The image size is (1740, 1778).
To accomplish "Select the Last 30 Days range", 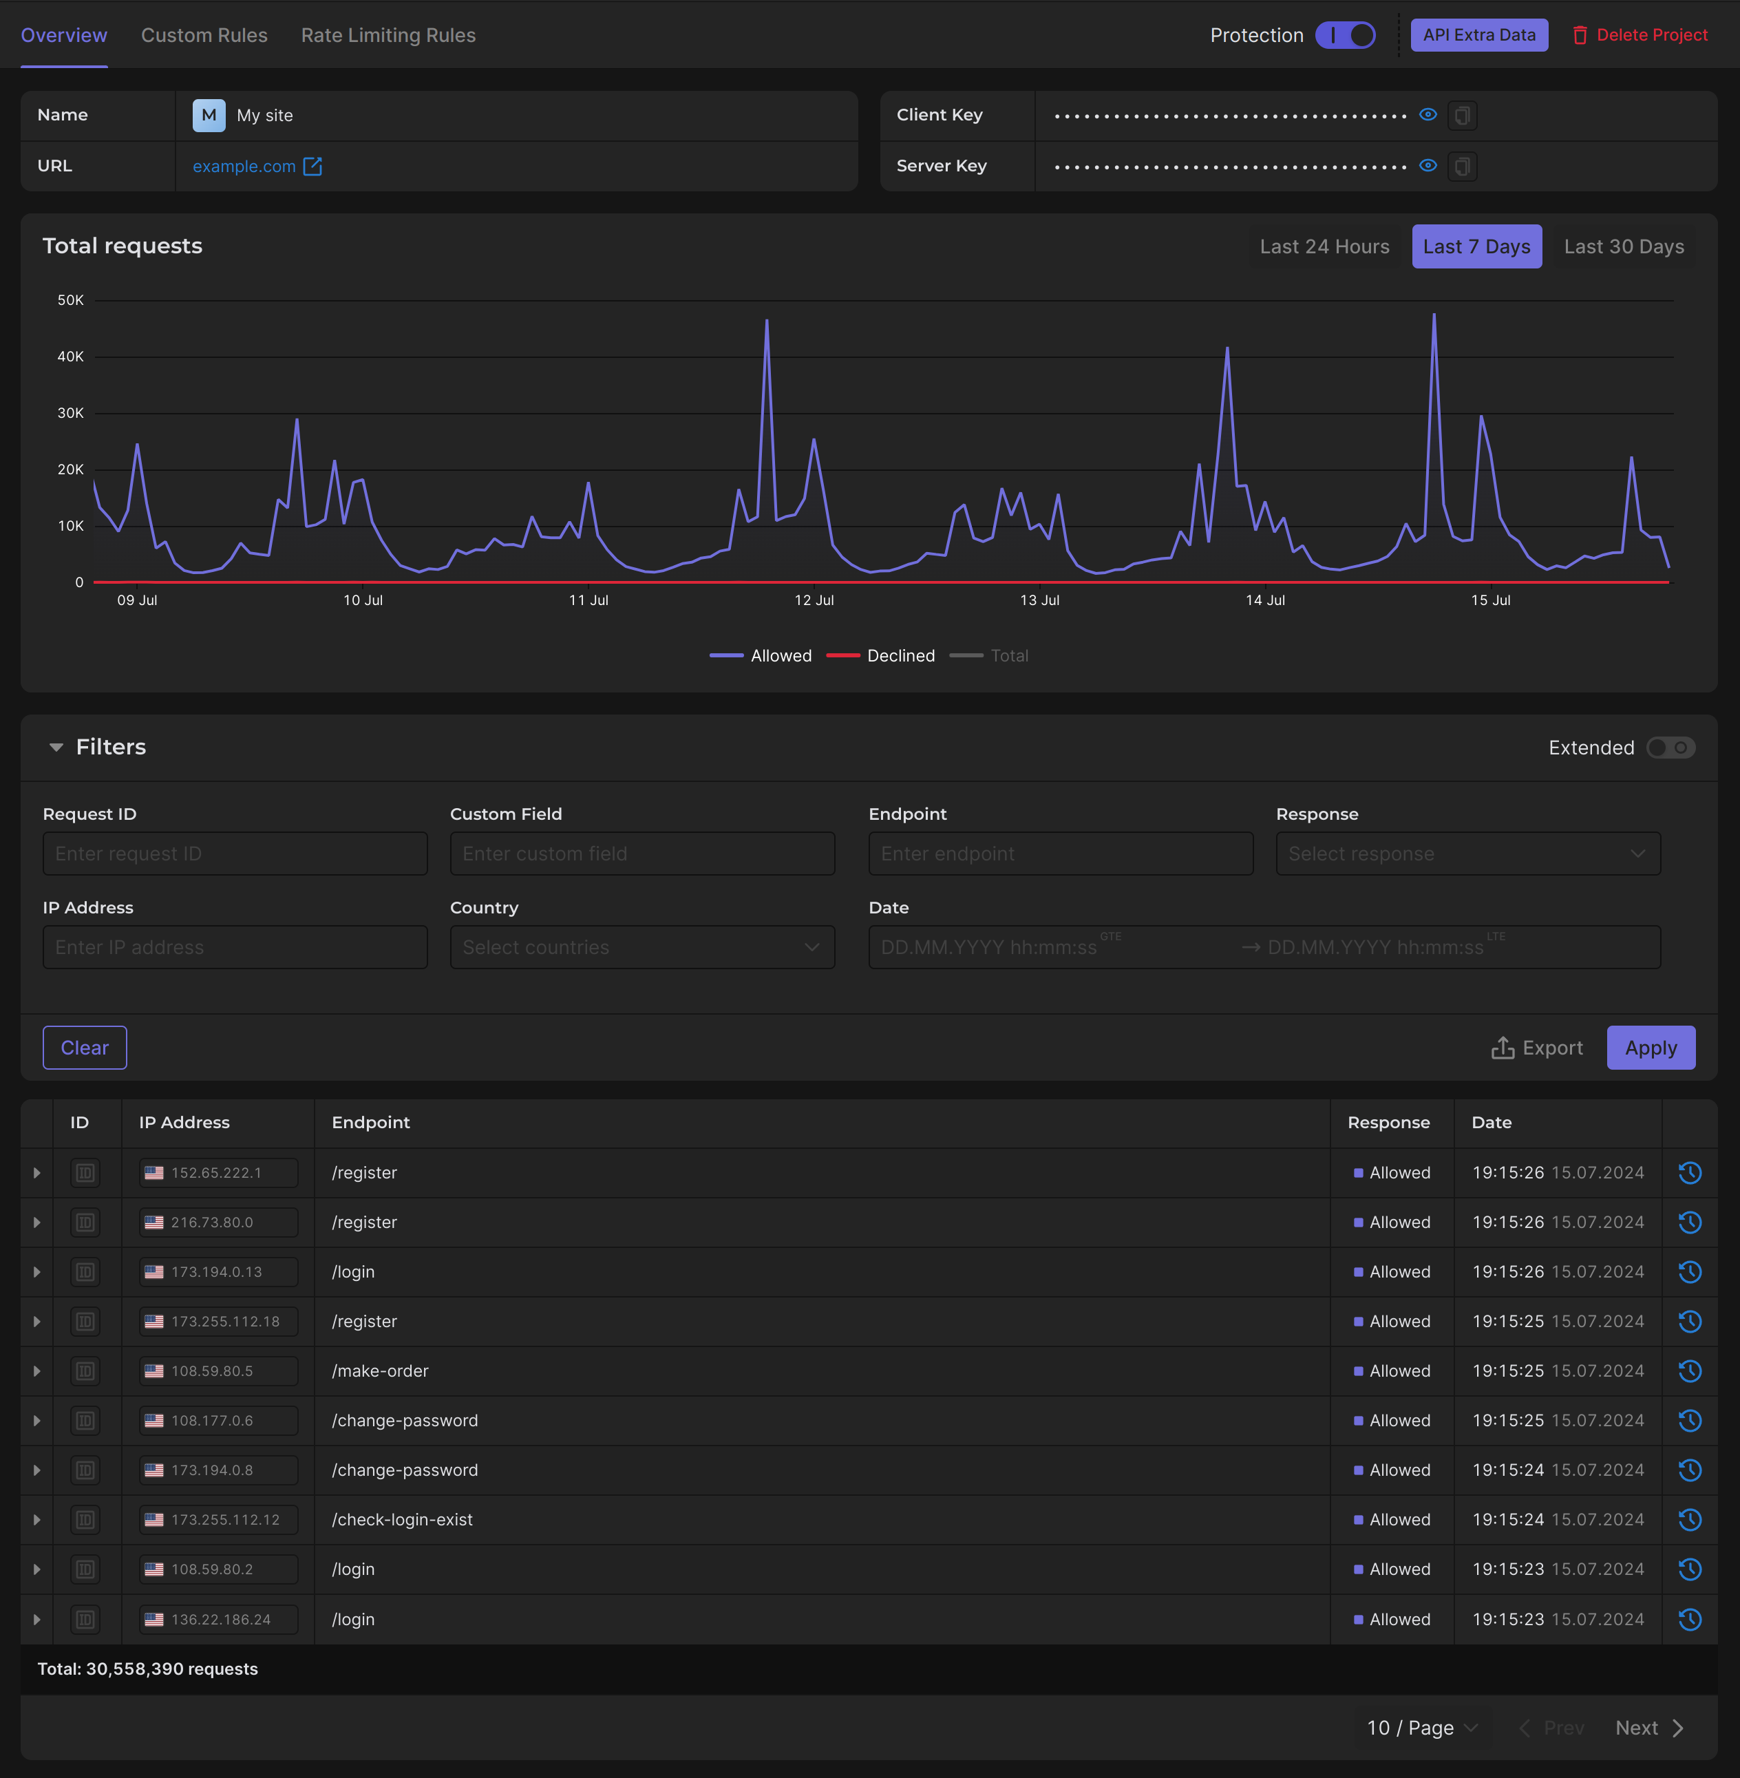I will pyautogui.click(x=1623, y=247).
